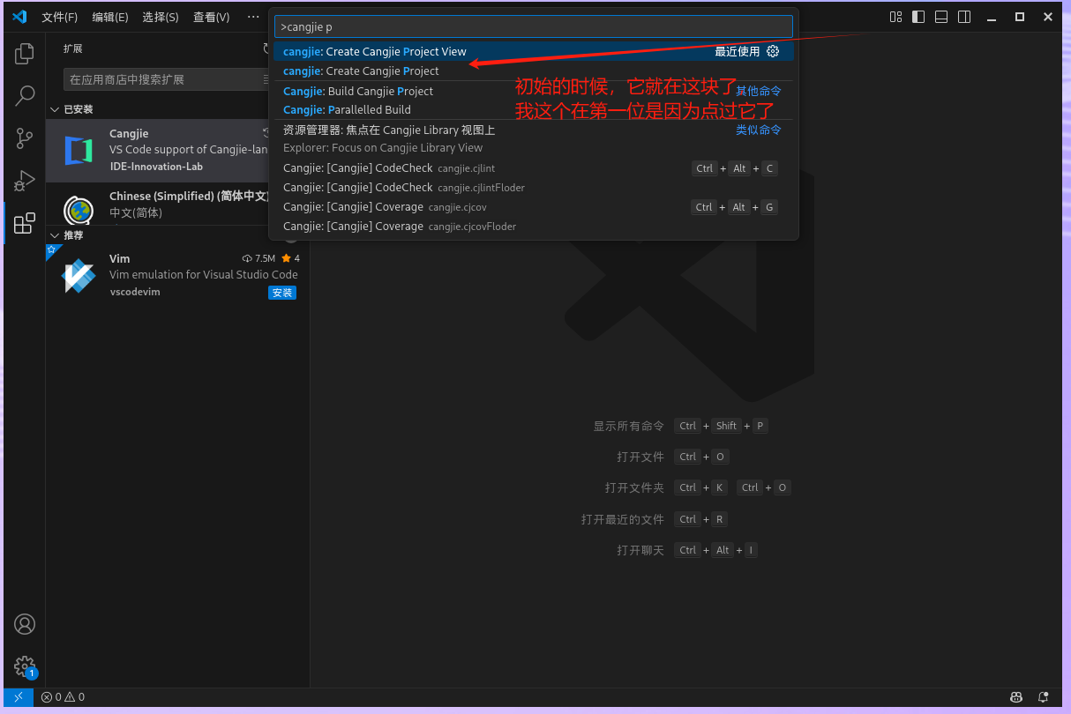Click the IDE-Innovation-Lab publisher name

156,166
